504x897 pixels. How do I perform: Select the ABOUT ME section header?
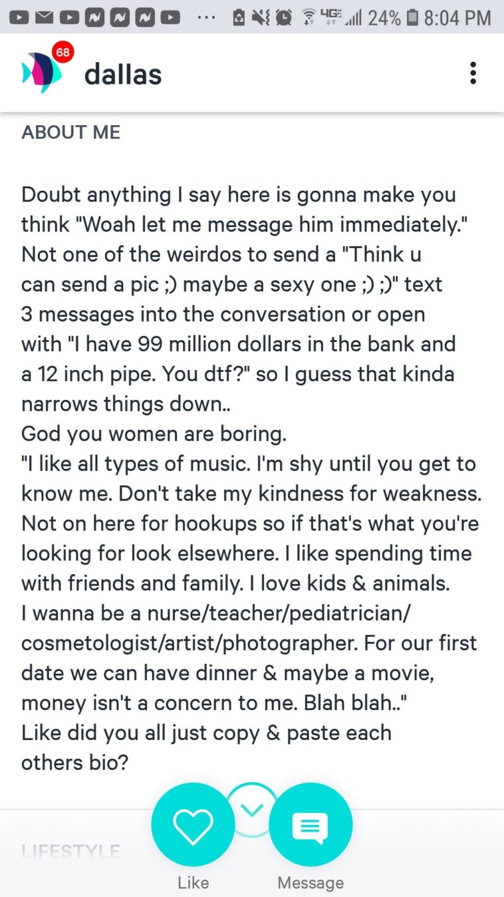pos(71,132)
